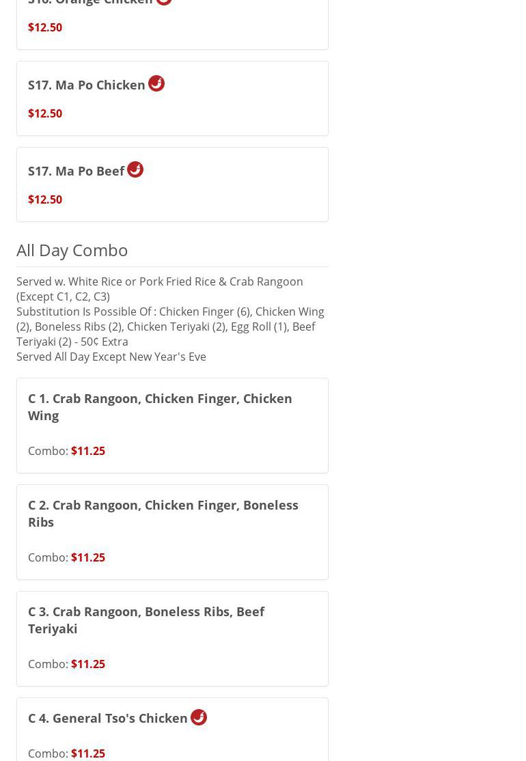Image resolution: width=526 pixels, height=761 pixels.
Task: Click the spicy pepper icon beside Ma Po Beef
Action: coord(135,169)
